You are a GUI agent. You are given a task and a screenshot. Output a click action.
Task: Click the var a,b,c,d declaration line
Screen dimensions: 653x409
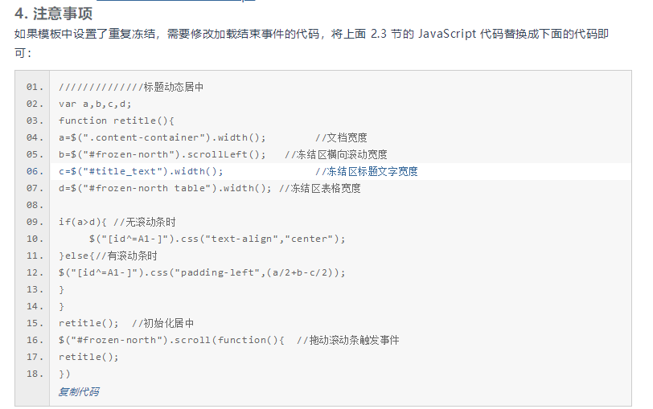point(95,104)
